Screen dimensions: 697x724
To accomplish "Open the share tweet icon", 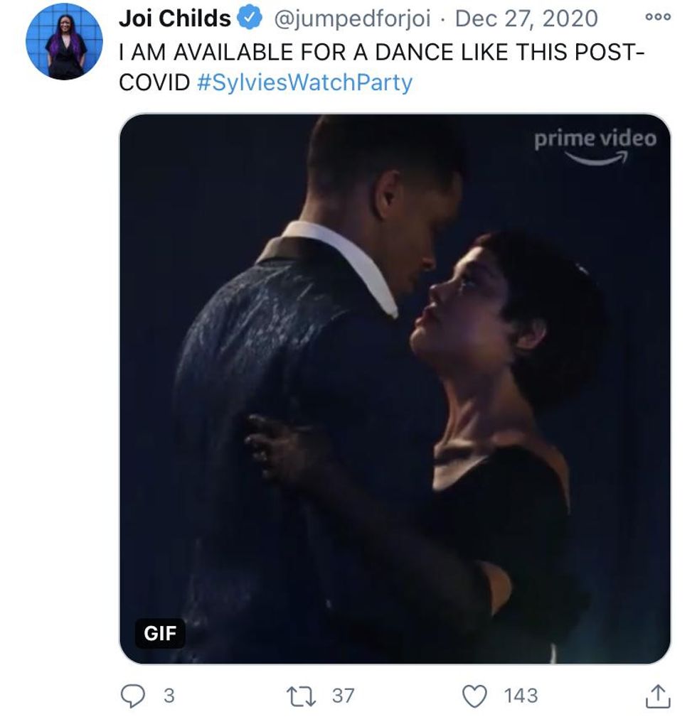I will pyautogui.click(x=659, y=696).
